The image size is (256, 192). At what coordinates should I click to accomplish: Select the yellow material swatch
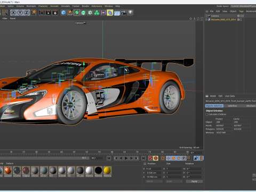pyautogui.click(x=107, y=171)
